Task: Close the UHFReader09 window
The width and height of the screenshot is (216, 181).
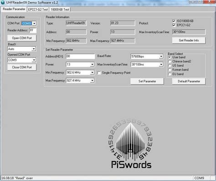Action: click(210, 2)
